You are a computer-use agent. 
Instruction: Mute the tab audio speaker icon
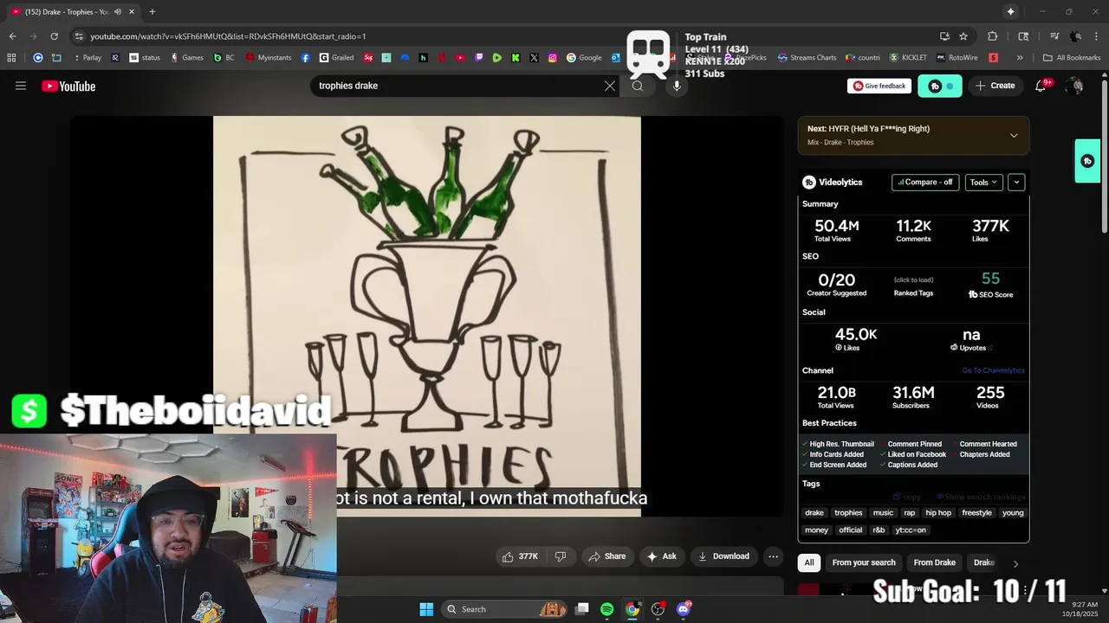coord(118,12)
